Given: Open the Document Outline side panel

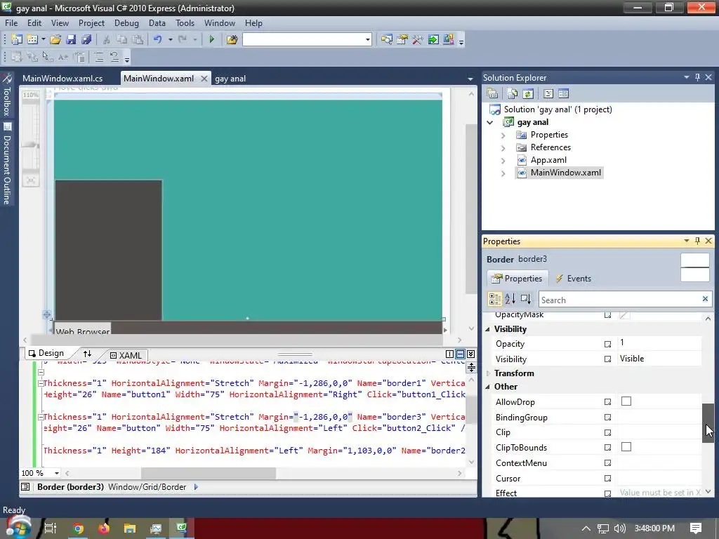Looking at the screenshot, I should tap(7, 164).
